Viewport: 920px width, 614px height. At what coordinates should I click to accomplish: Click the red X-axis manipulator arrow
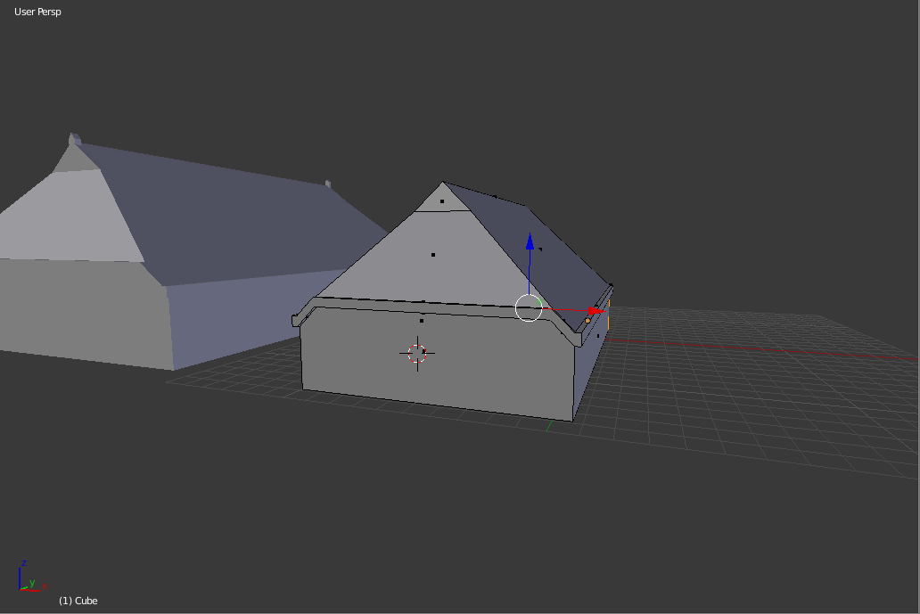596,311
